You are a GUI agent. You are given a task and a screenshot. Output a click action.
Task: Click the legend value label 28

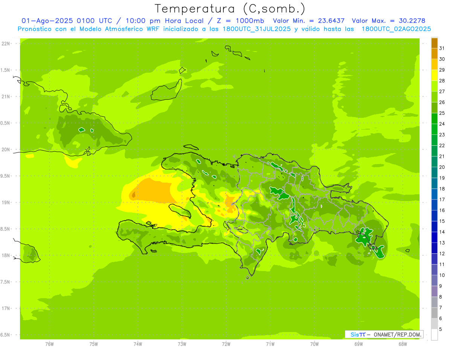[x=442, y=81]
